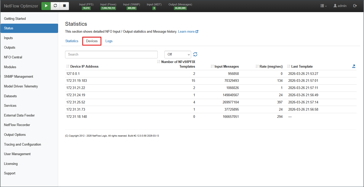
Task: Switch to the Statistics tab
Action: [72, 41]
